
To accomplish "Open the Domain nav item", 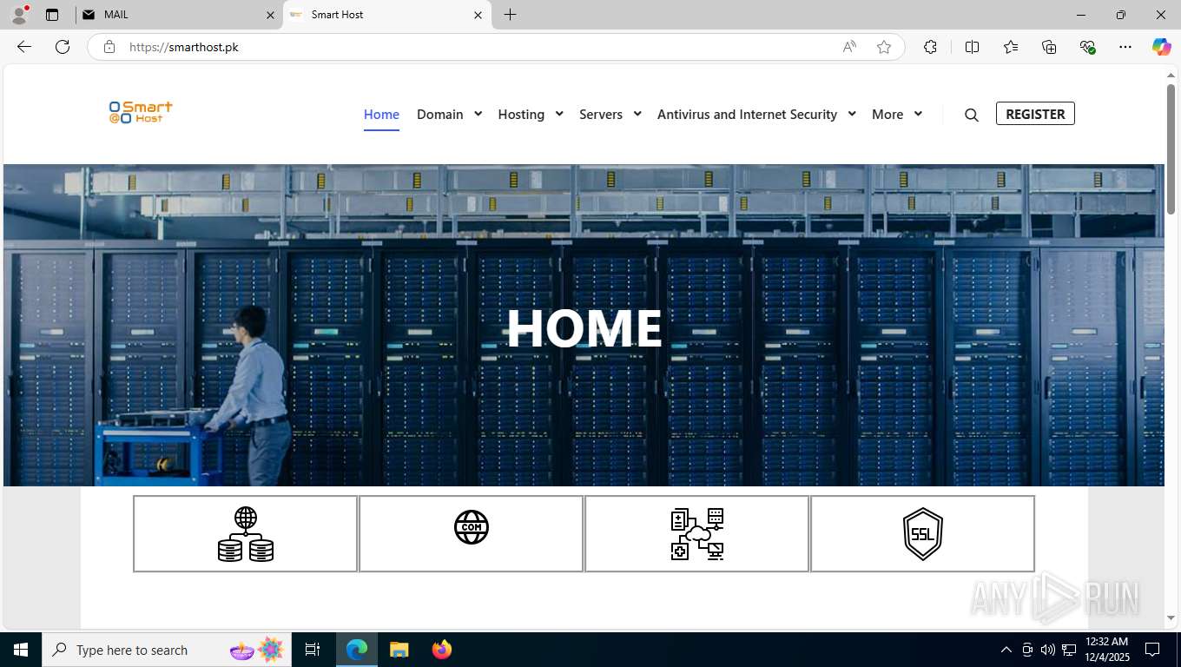I will (439, 114).
